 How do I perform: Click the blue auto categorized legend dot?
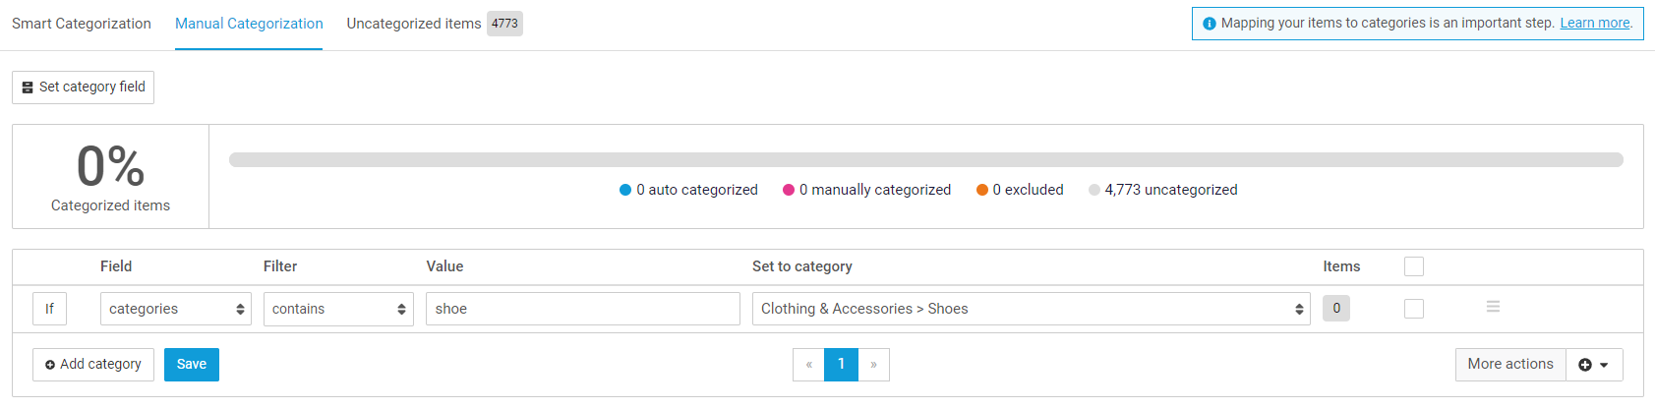pyautogui.click(x=625, y=190)
